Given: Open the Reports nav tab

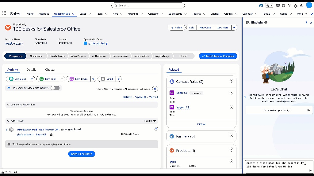Looking at the screenshot, I should click(x=196, y=14).
